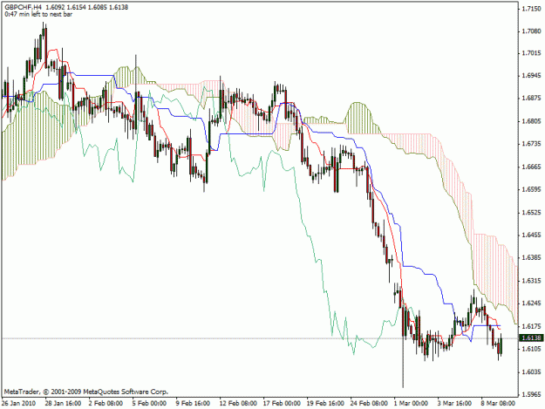The image size is (545, 409).
Task: Click the 1.6735 price axis label
Action: tap(531, 144)
